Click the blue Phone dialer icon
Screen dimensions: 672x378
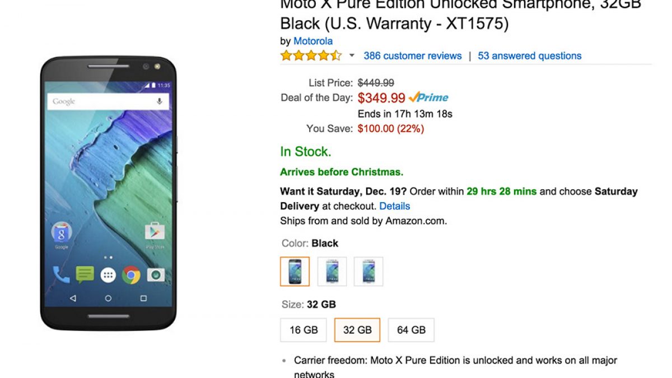tap(61, 274)
